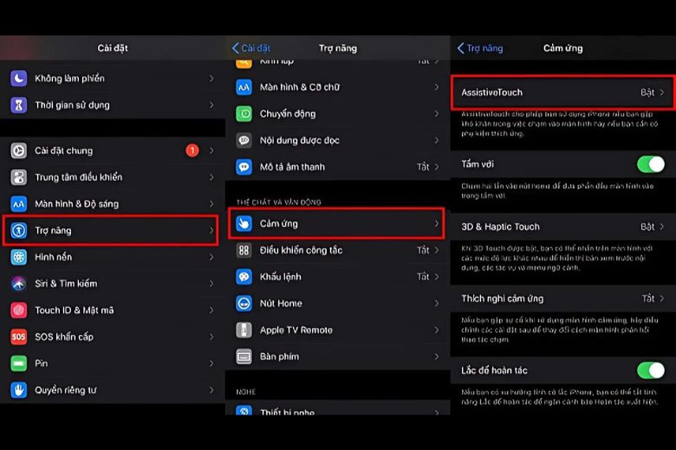
Task: Tap the Chuyển động motion icon
Action: point(244,114)
